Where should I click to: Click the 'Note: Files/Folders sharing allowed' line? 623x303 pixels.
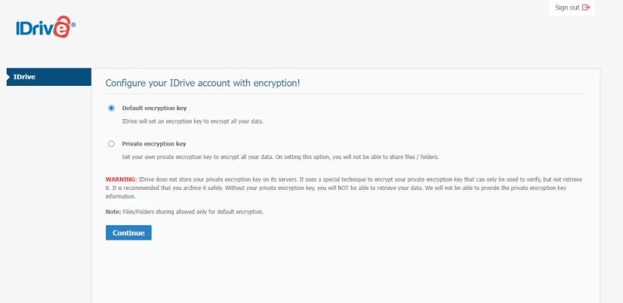point(184,212)
